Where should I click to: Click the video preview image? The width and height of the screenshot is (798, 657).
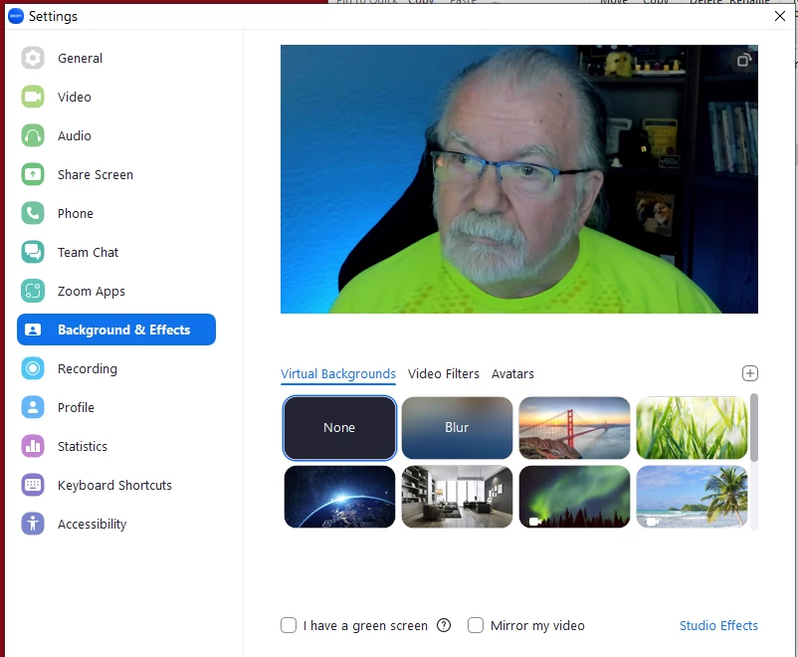click(x=519, y=179)
